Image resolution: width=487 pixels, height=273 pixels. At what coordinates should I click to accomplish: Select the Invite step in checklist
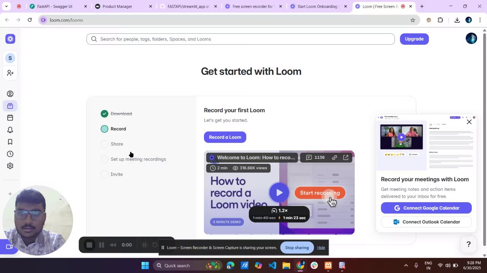click(112, 174)
